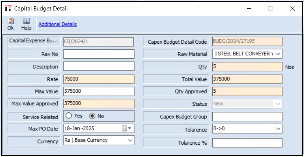
Task: Close the Capital Budget Detail window
Action: pyautogui.click(x=292, y=9)
